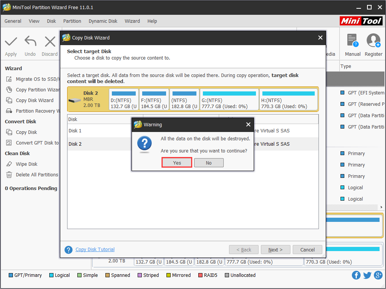Open the Facebook share icon

(x=356, y=275)
